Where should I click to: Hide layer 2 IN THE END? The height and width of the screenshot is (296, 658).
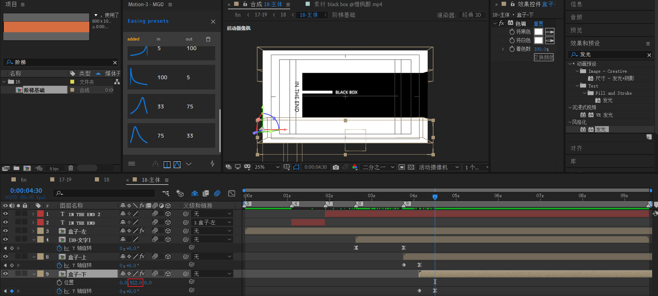coord(6,222)
